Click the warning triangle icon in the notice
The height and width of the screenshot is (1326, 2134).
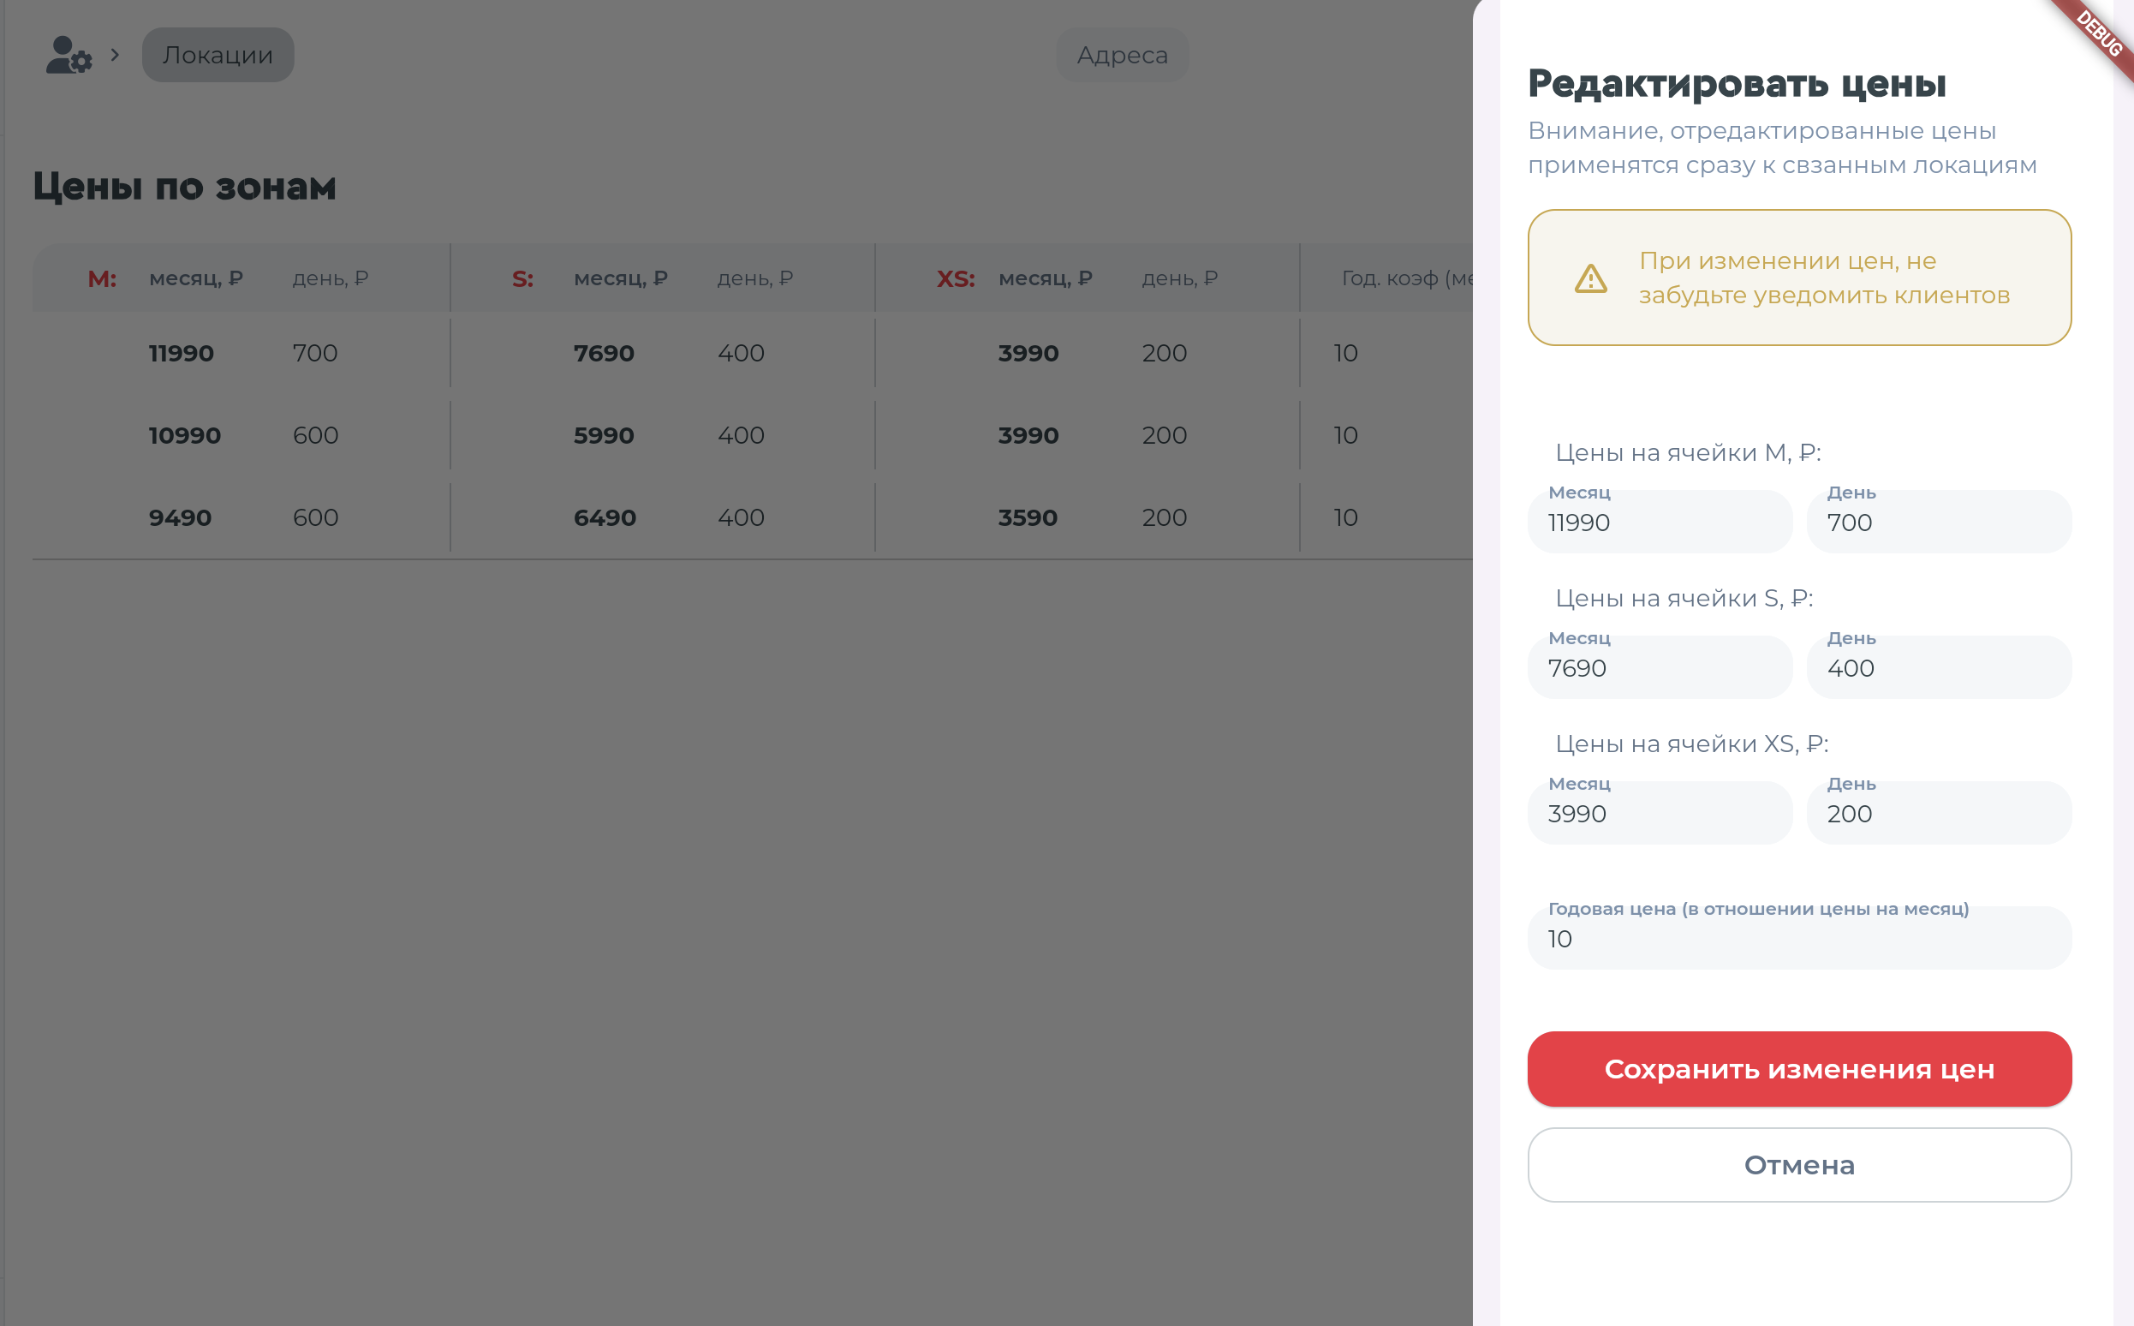coord(1590,278)
